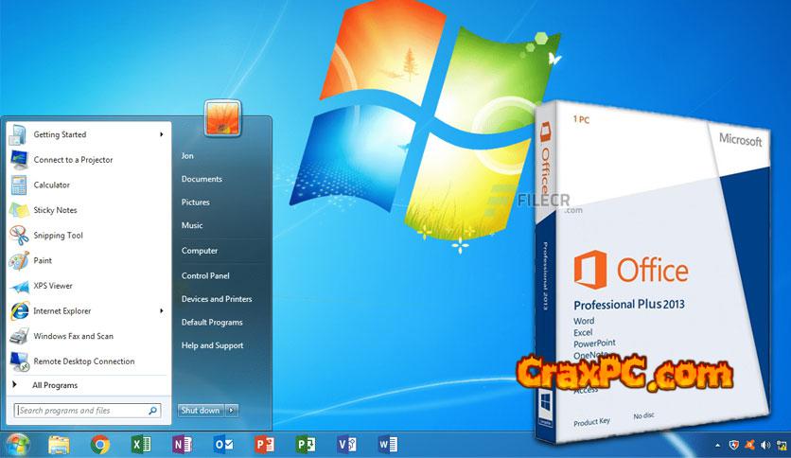Viewport: 791px width, 458px height.
Task: Click the Snipping Tool scissors icon
Action: click(19, 236)
